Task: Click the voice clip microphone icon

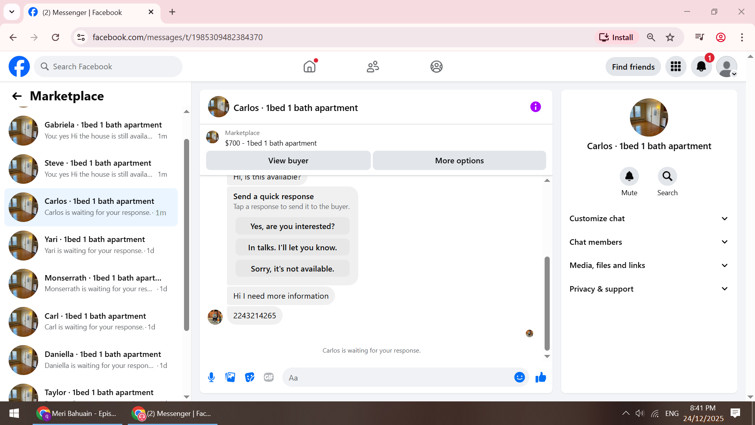Action: (x=211, y=377)
